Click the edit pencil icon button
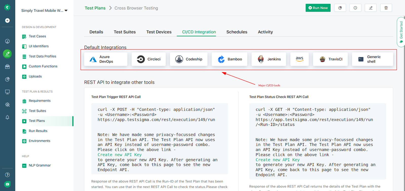405x191 pixels. 371,8
